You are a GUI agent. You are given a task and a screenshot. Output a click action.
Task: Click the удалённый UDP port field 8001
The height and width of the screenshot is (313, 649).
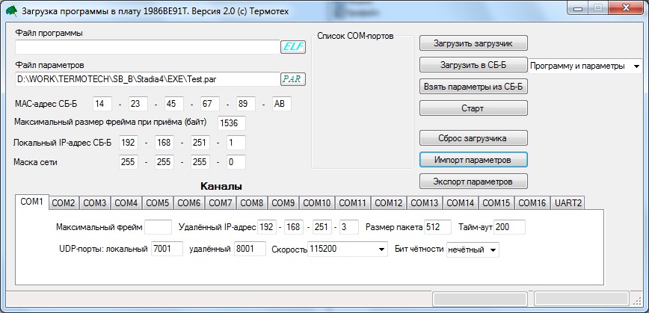click(250, 249)
